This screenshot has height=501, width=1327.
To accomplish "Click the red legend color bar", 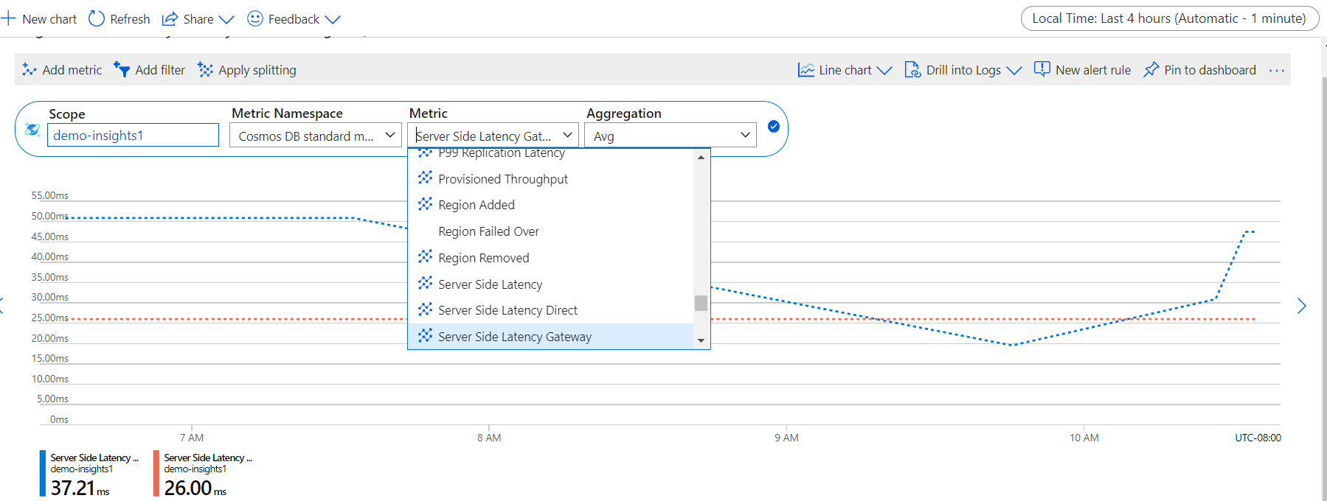I will [156, 474].
